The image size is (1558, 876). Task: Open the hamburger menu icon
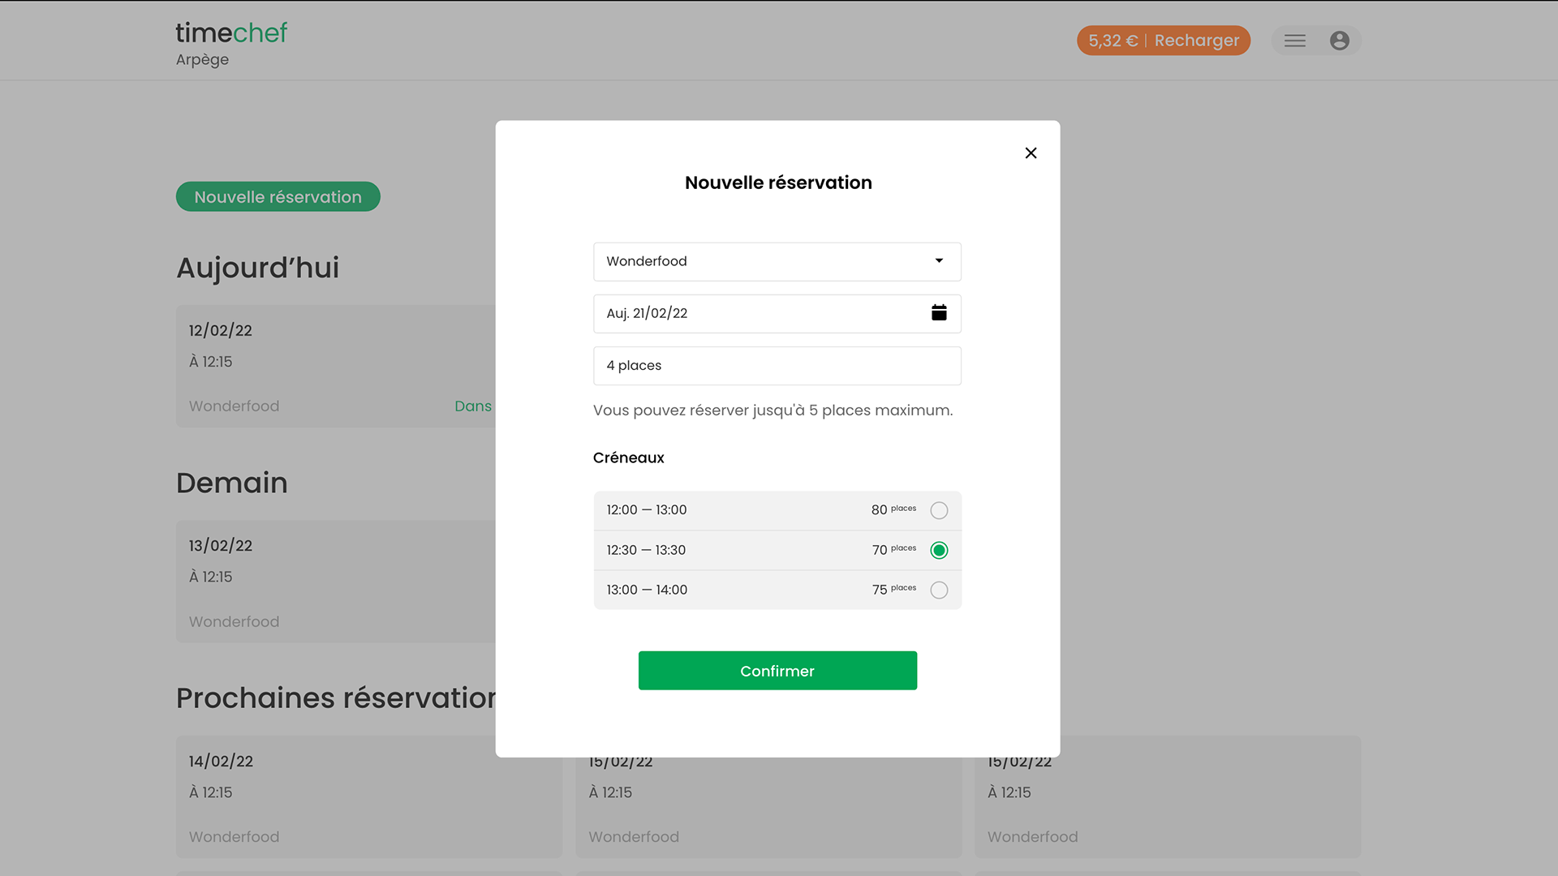1295,41
